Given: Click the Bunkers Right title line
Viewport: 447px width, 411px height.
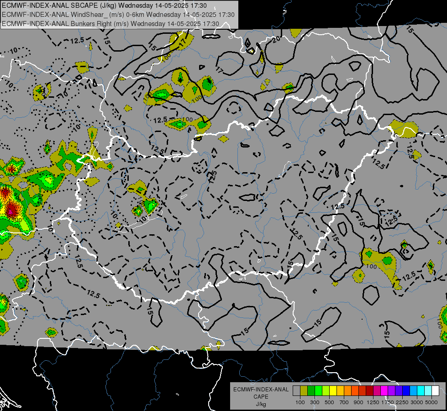Looking at the screenshot, I should (110, 24).
